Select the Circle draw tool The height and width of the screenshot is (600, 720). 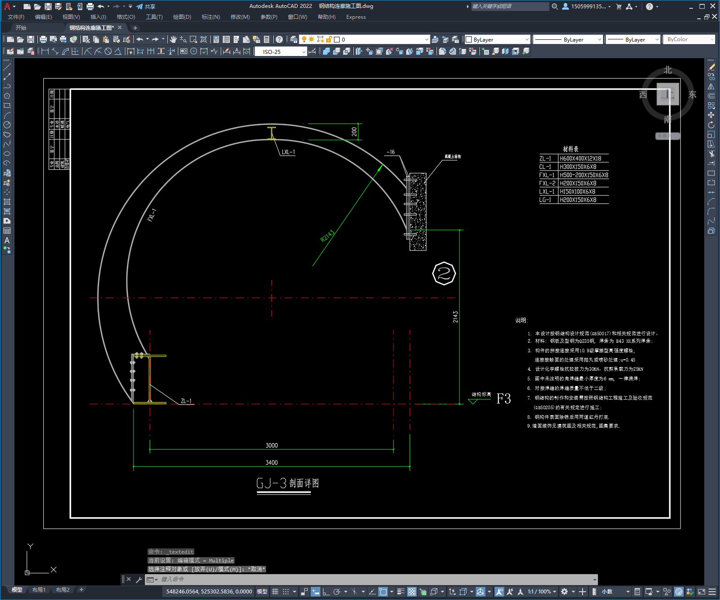(x=7, y=125)
